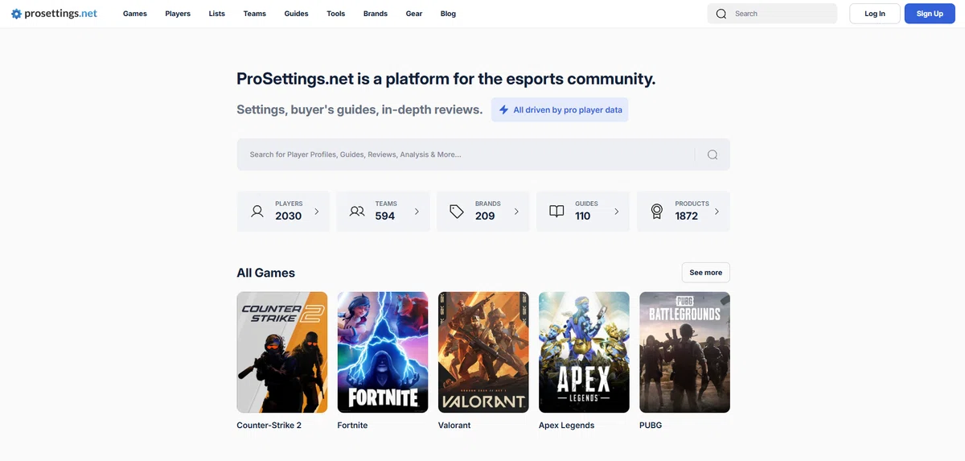Viewport: 965px width, 461px height.
Task: Click the Settings, buyer's guides subtitle text
Action: point(359,109)
